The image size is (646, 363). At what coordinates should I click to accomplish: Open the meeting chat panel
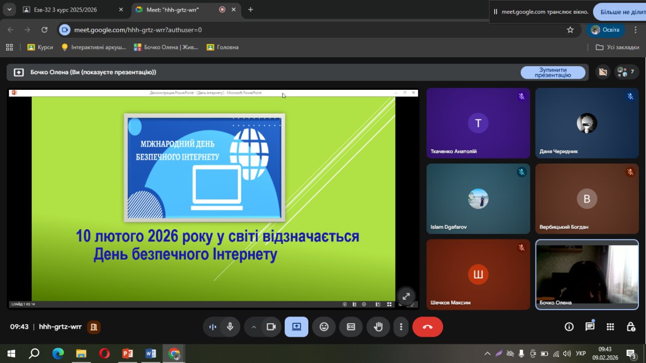coord(589,327)
